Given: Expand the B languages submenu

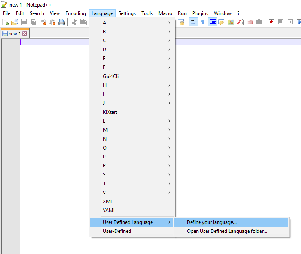Looking at the screenshot, I should pyautogui.click(x=132, y=32).
